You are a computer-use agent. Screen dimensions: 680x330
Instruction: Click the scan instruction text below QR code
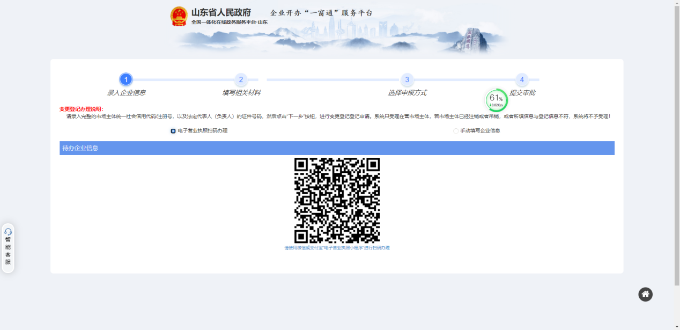(337, 248)
